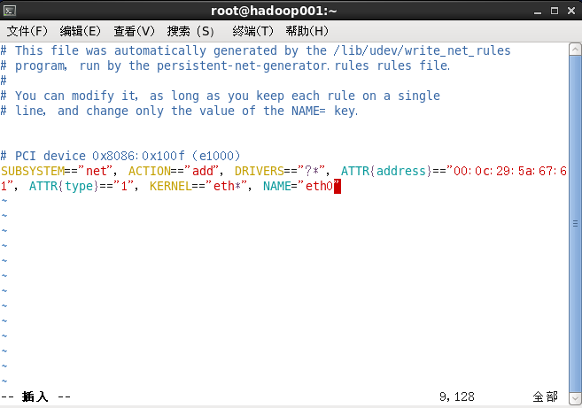Open the 文件(F) menu

(x=27, y=31)
